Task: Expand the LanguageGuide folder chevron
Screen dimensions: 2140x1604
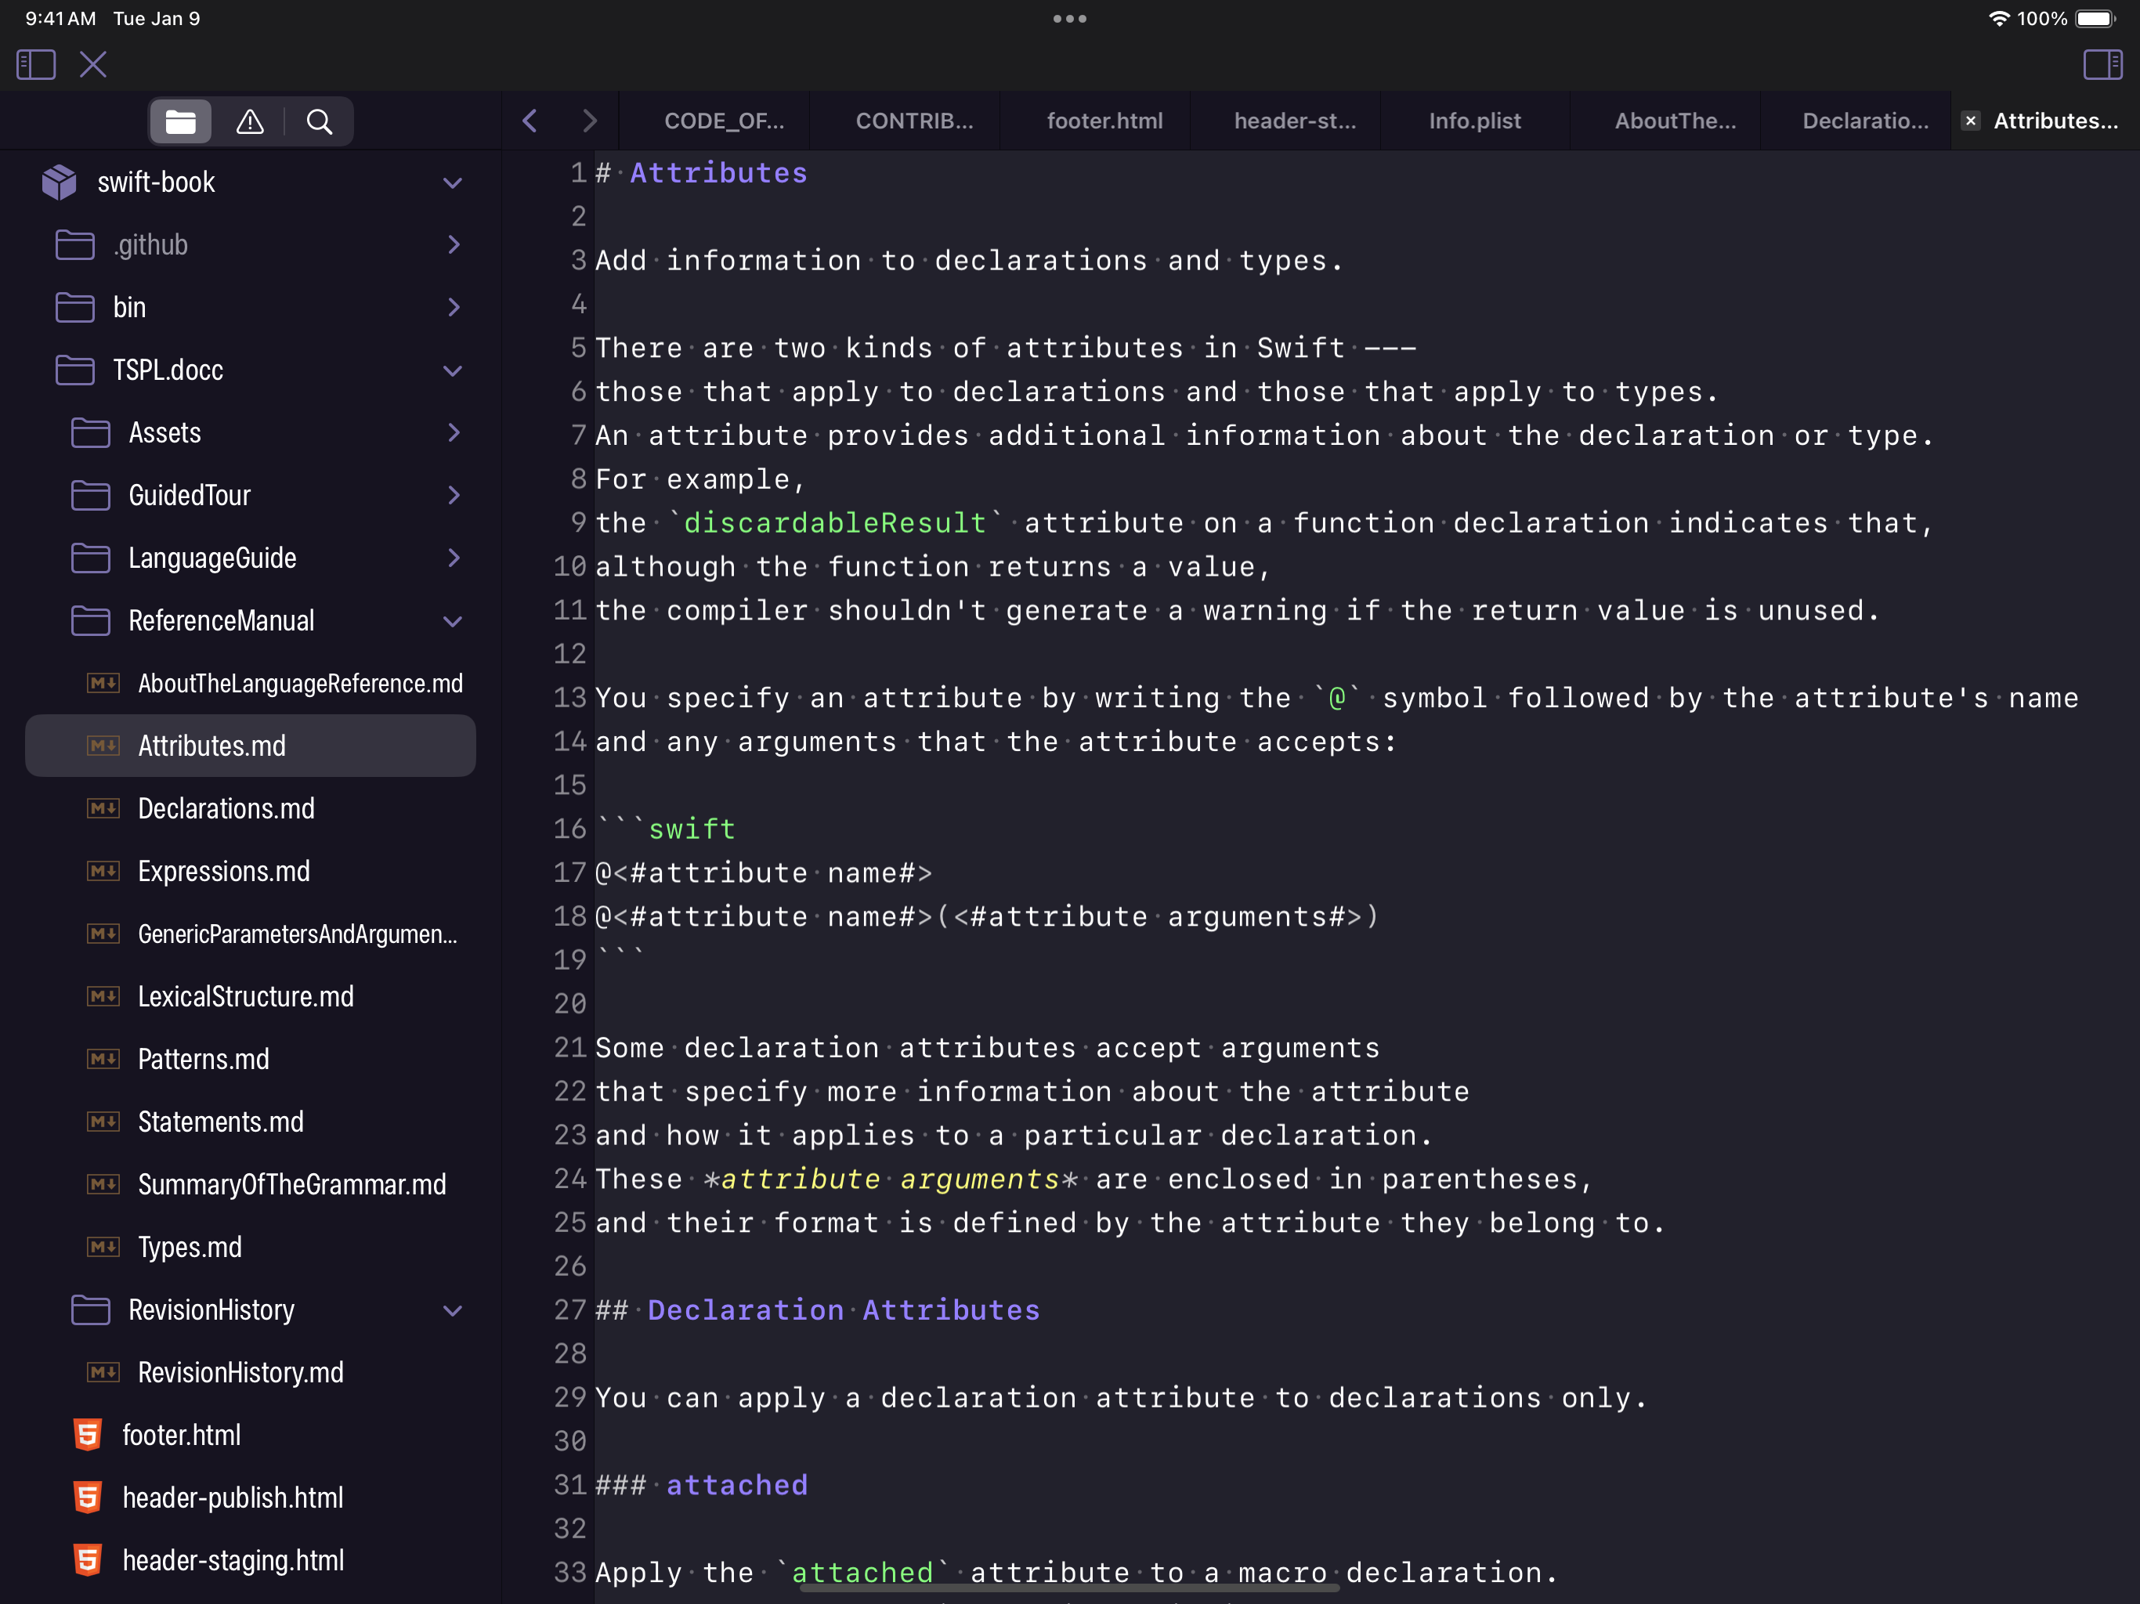Action: [454, 558]
